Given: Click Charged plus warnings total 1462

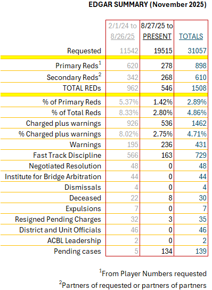Looking at the screenshot, I should (x=199, y=123).
